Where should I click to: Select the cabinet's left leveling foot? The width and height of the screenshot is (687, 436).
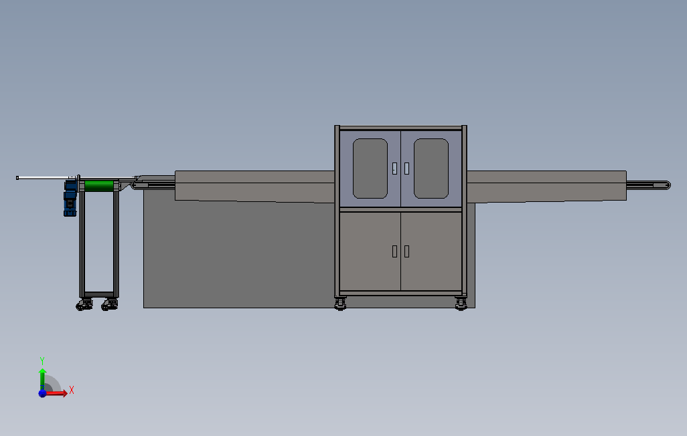point(340,304)
